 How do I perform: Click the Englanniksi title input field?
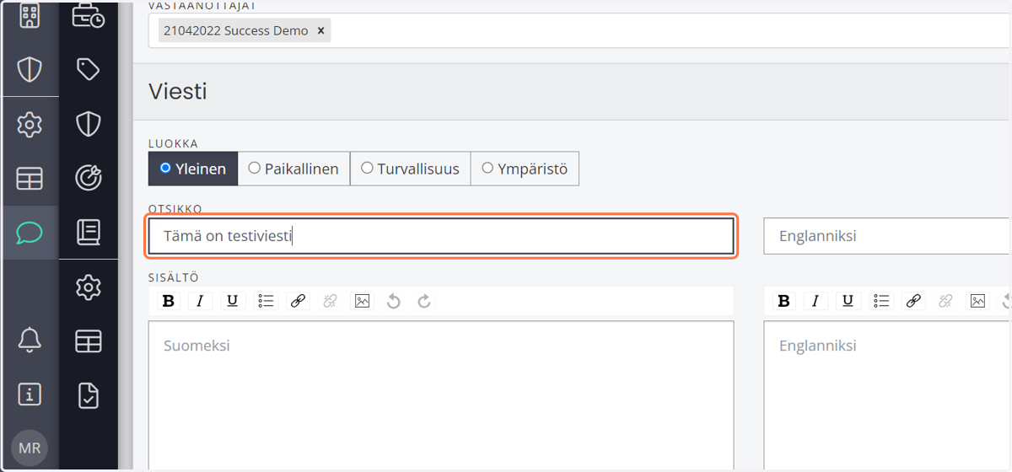point(887,236)
